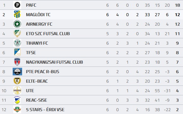This screenshot has height=114, width=183.
Task: Select the ELTE-BEAC crest icon
Action: pos(17,81)
